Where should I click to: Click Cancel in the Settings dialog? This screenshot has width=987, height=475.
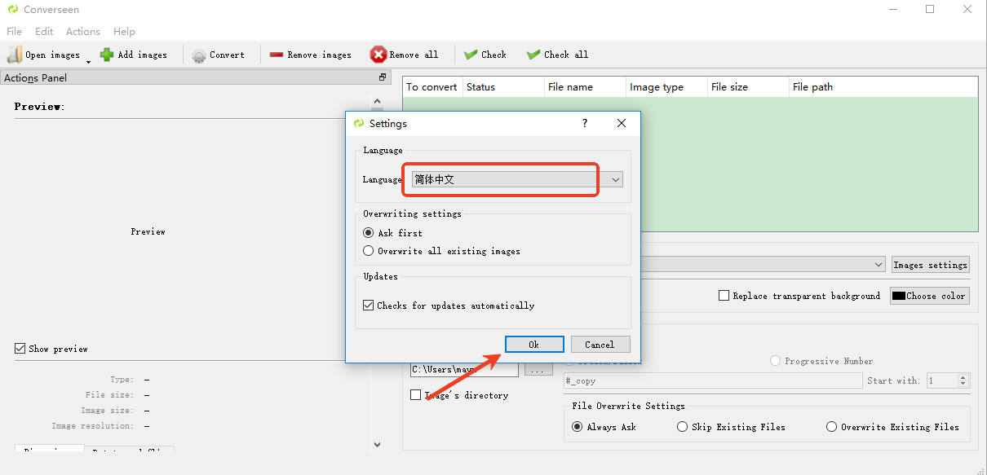(x=600, y=344)
